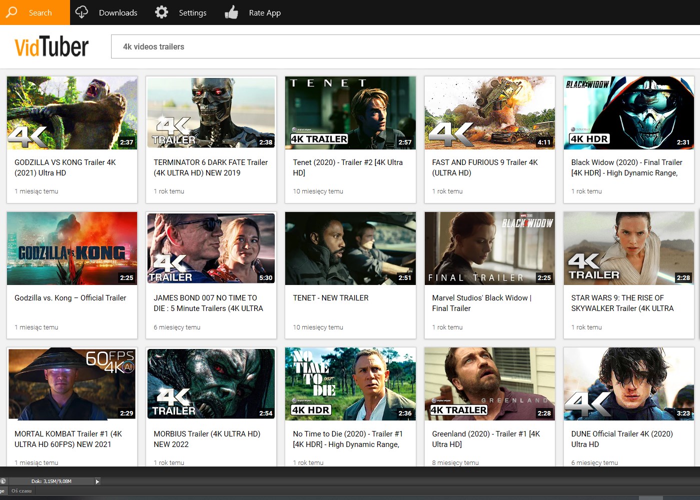Screen dimensions: 700x500
Task: Open the STAR WARS 9 trailer thumbnail
Action: [x=628, y=248]
